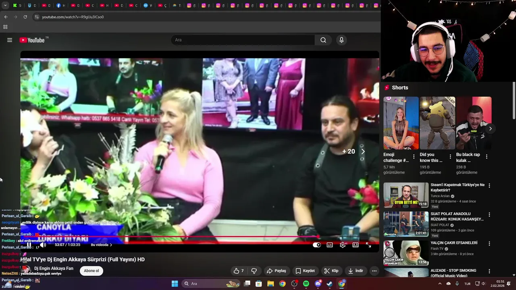Click the Windows taskbar 'Ara' search box
This screenshot has height=290, width=516.
pos(211,284)
